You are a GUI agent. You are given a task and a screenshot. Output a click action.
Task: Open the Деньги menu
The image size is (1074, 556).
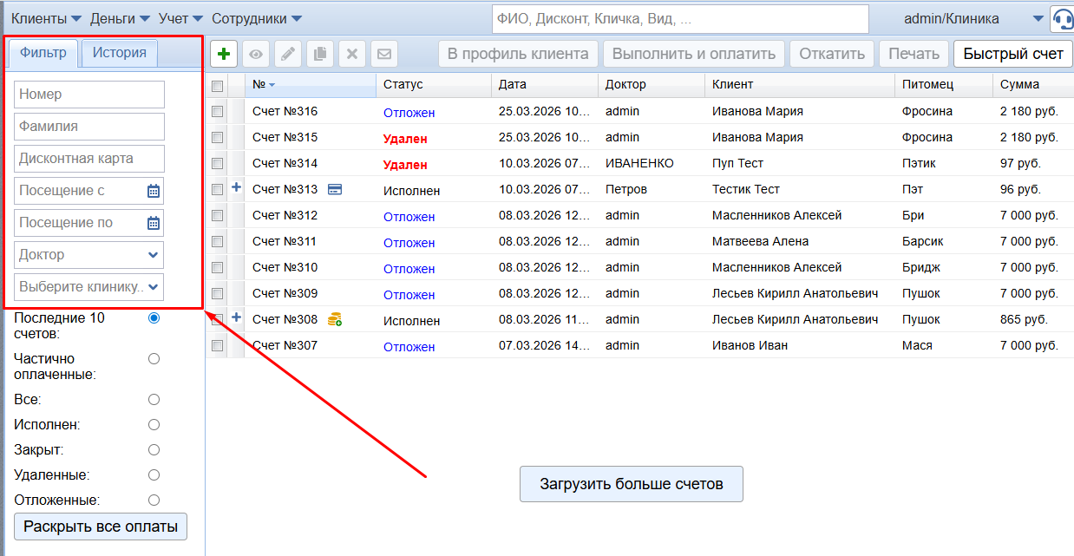tap(120, 18)
